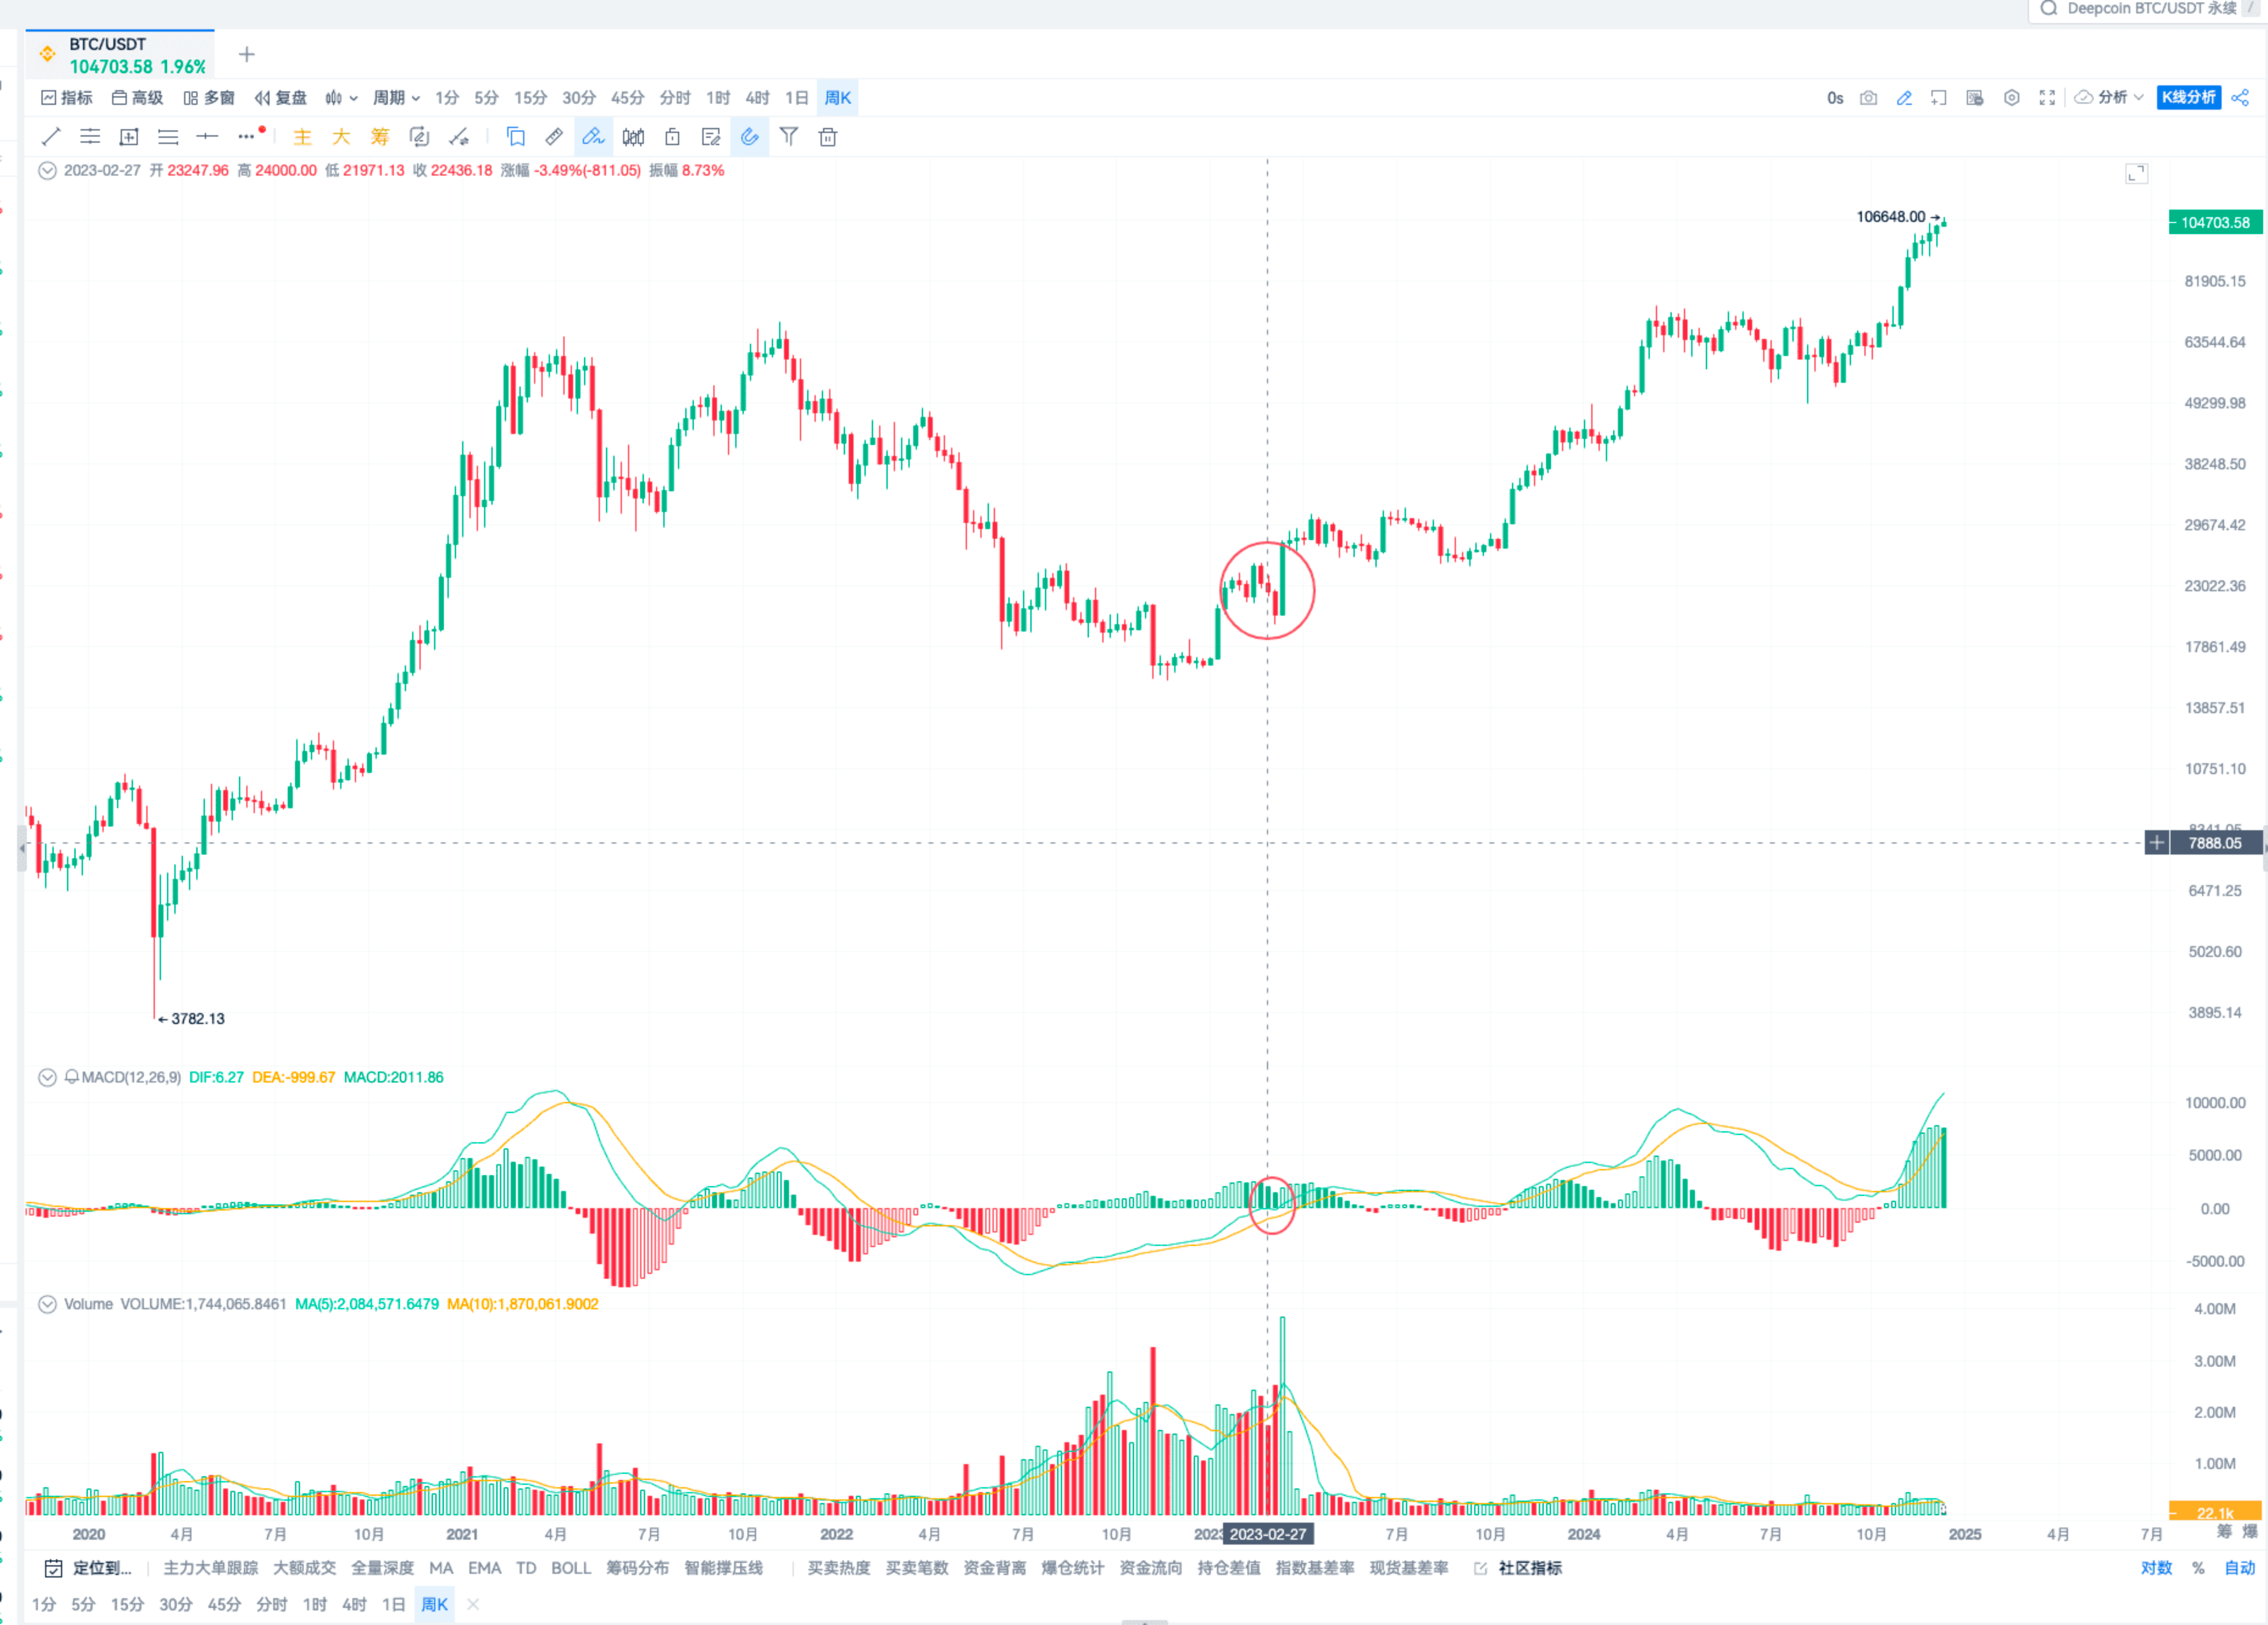The height and width of the screenshot is (1625, 2268).
Task: Toggle 爆仓统计 sub-indicator
Action: coord(1072,1568)
